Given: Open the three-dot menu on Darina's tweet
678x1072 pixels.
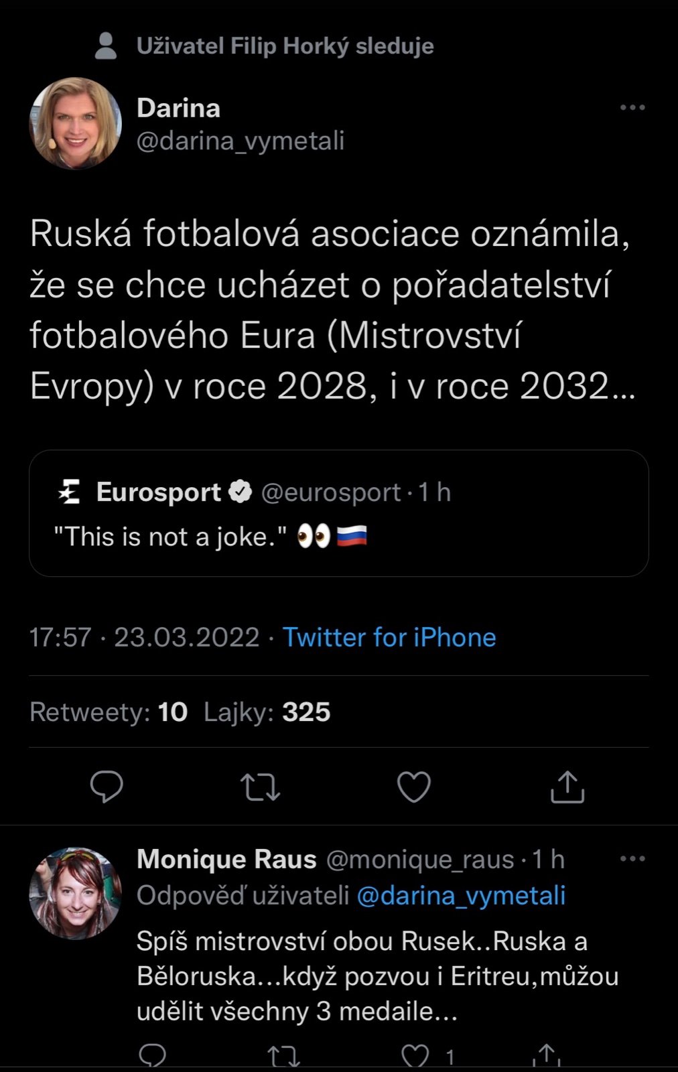Looking at the screenshot, I should (x=632, y=107).
